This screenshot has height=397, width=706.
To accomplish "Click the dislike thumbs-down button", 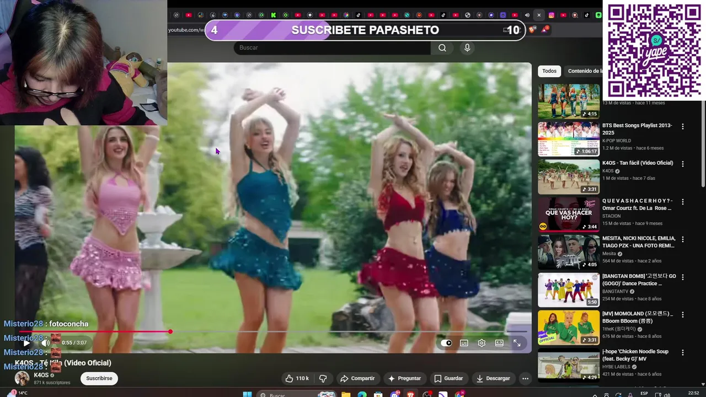I will [x=323, y=378].
